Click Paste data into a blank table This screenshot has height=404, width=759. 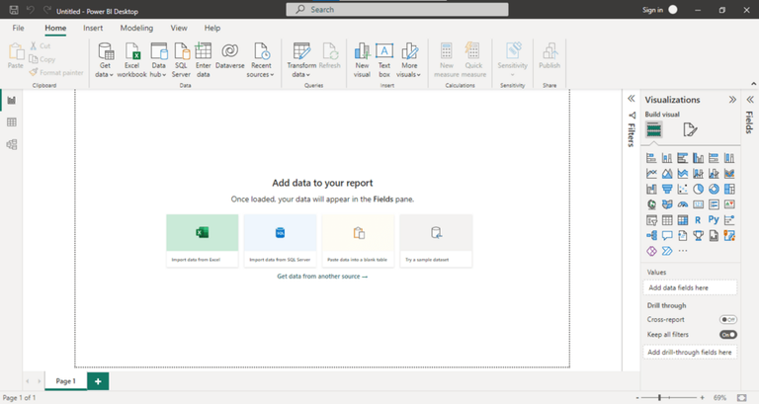tap(358, 241)
